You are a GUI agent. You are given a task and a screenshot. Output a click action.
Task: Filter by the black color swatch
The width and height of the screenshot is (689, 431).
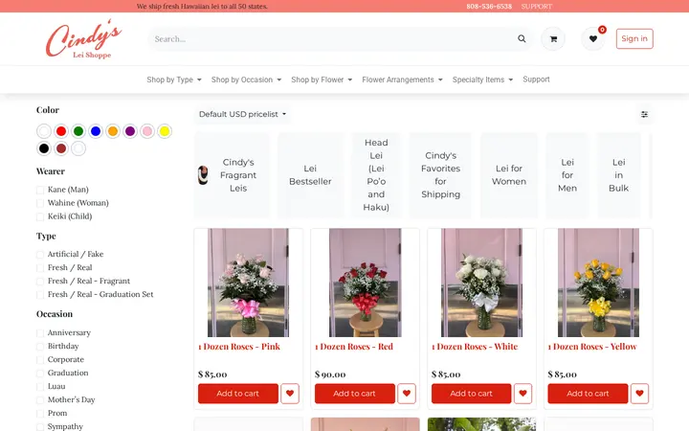44,148
